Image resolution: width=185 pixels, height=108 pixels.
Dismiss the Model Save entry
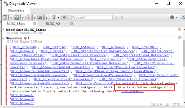tap(180, 29)
